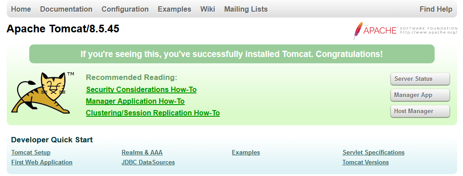Go to Documentation in the top navigation
The height and width of the screenshot is (176, 463).
66,9
